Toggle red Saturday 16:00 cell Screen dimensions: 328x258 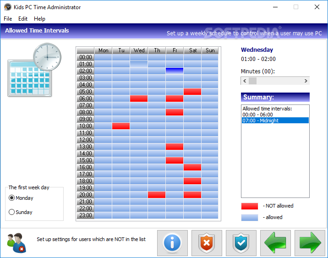click(x=192, y=167)
